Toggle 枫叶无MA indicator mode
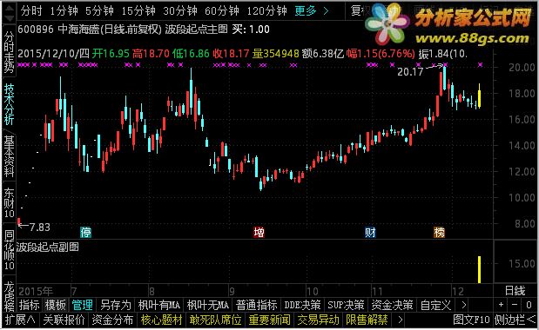 207,305
